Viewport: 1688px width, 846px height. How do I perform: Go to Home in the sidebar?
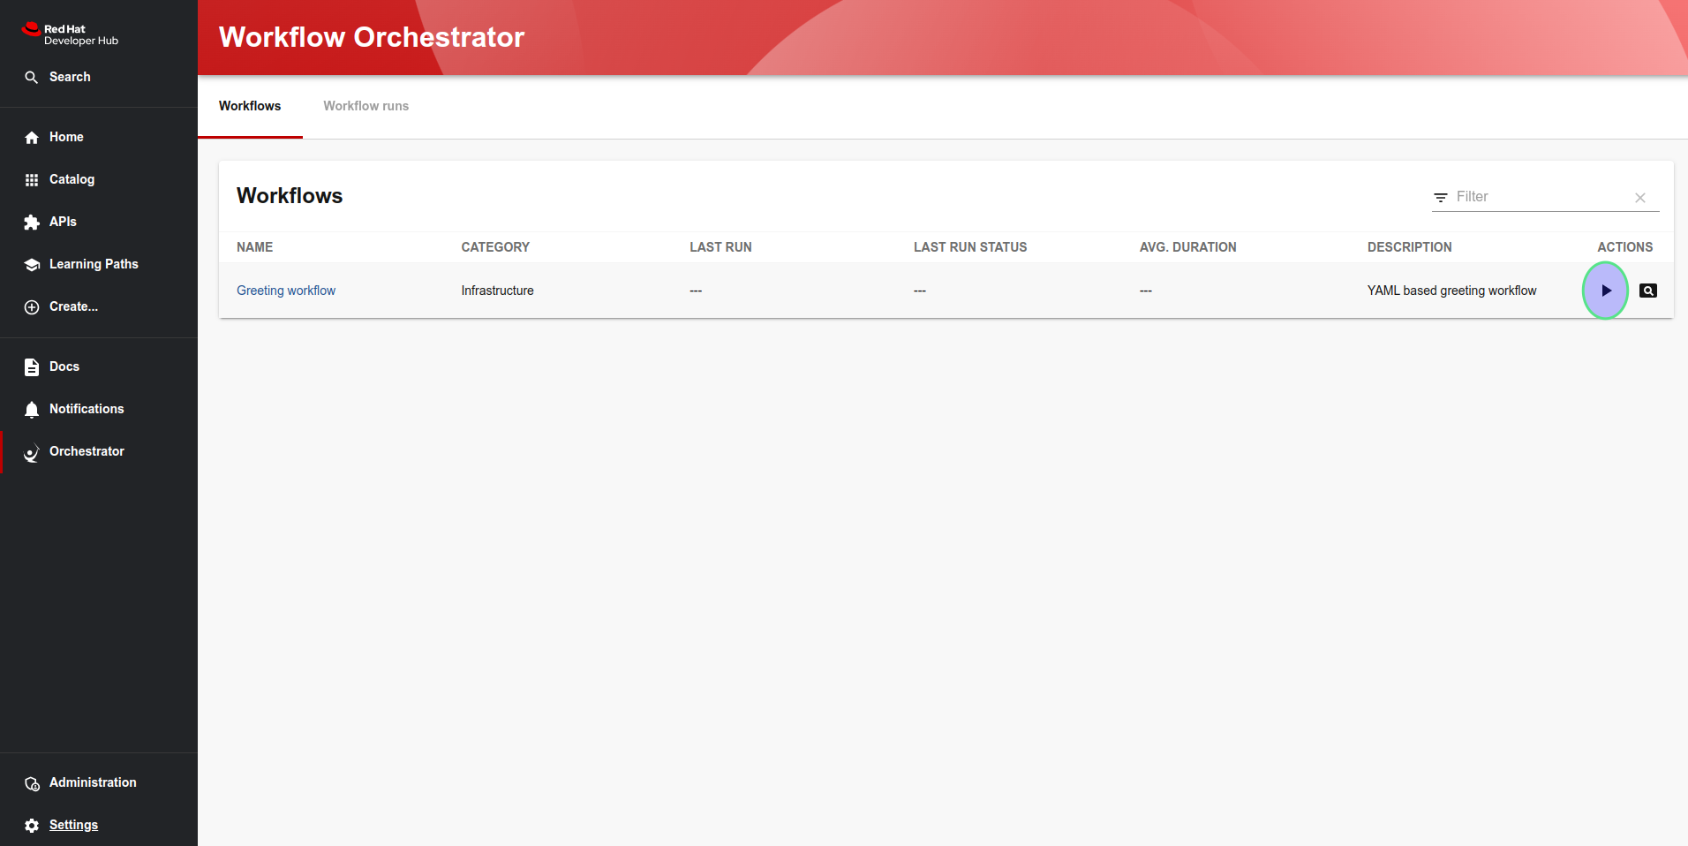66,137
